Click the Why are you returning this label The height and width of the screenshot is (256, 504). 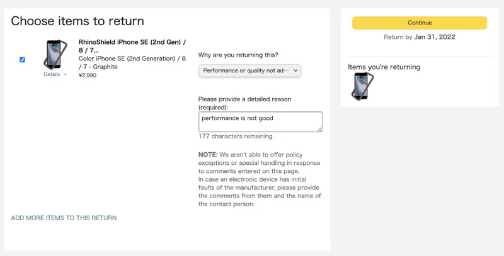(x=238, y=55)
